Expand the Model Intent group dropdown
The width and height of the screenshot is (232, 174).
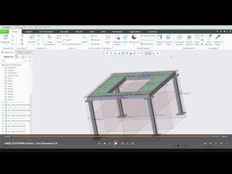point(189,48)
